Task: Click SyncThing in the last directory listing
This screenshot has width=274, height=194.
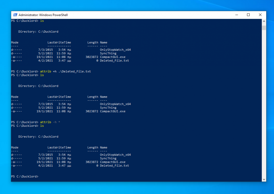Action: click(x=108, y=159)
